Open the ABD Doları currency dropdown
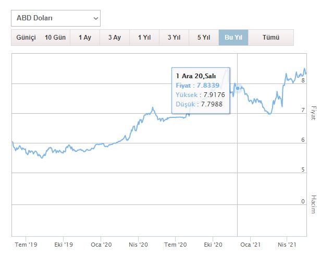This screenshot has width=333, height=267. click(x=55, y=18)
